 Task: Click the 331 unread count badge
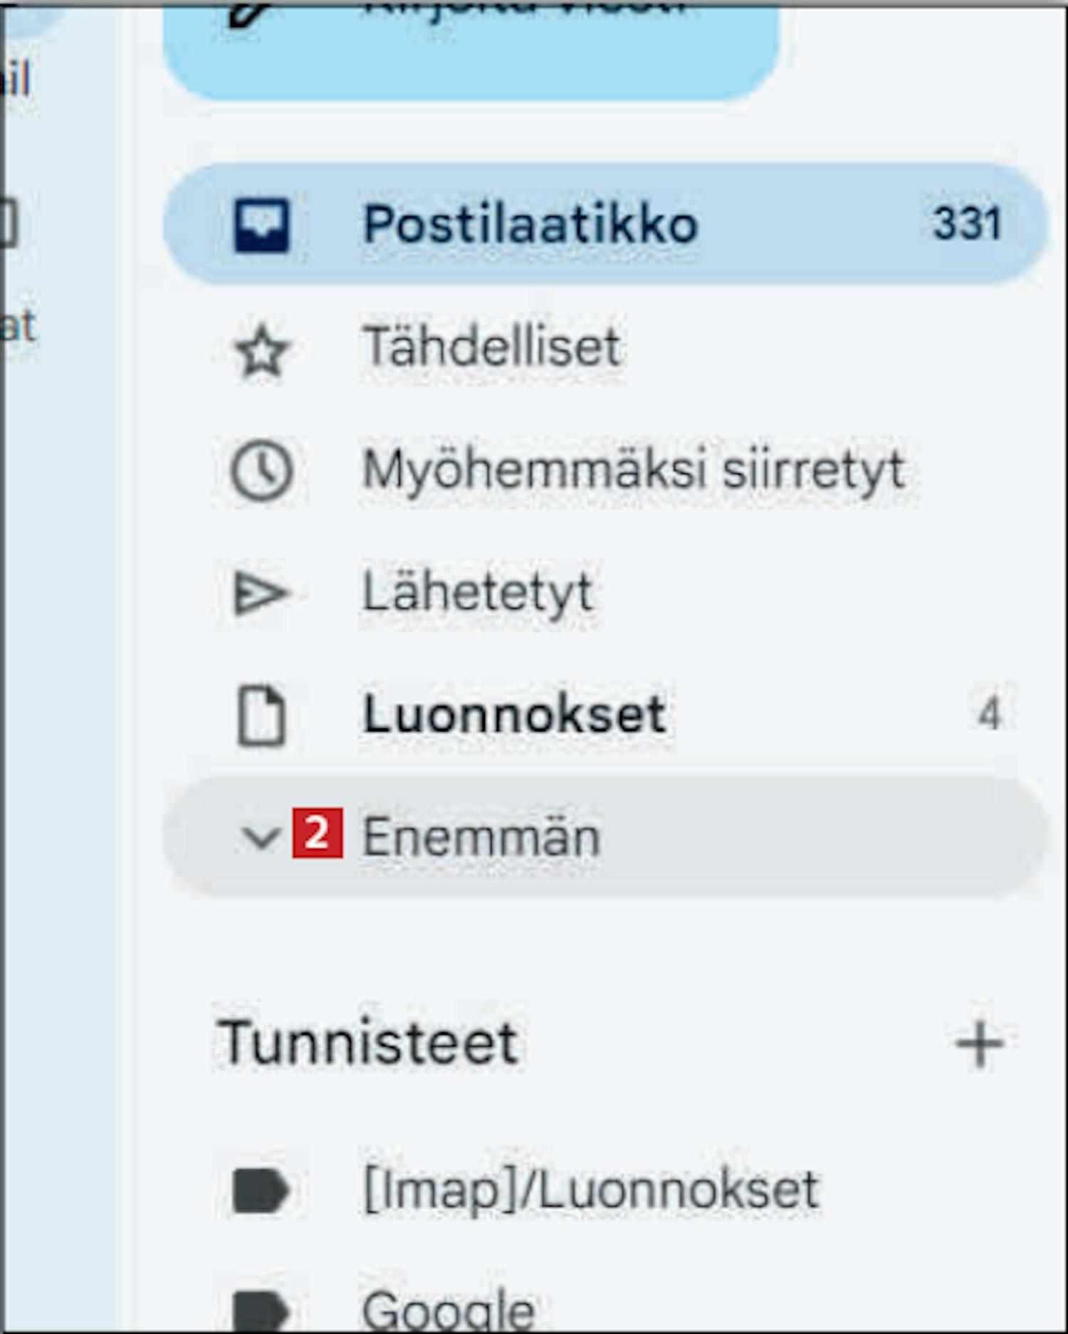point(967,224)
